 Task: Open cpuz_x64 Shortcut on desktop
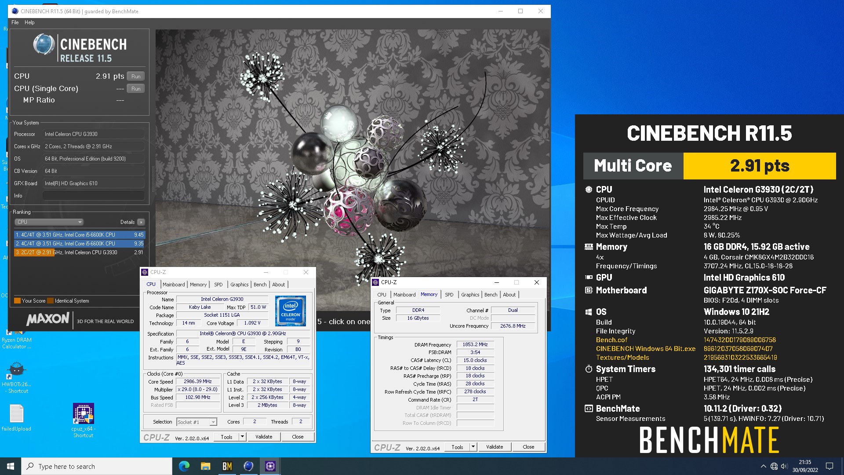pyautogui.click(x=83, y=420)
